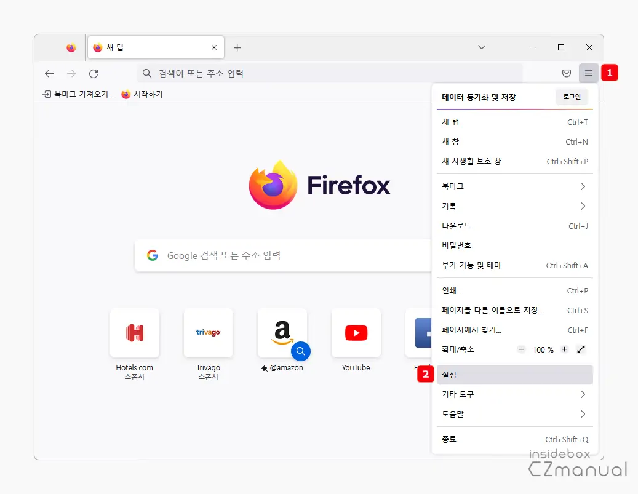Expand the 기록 submenu
This screenshot has height=494, width=638.
515,206
